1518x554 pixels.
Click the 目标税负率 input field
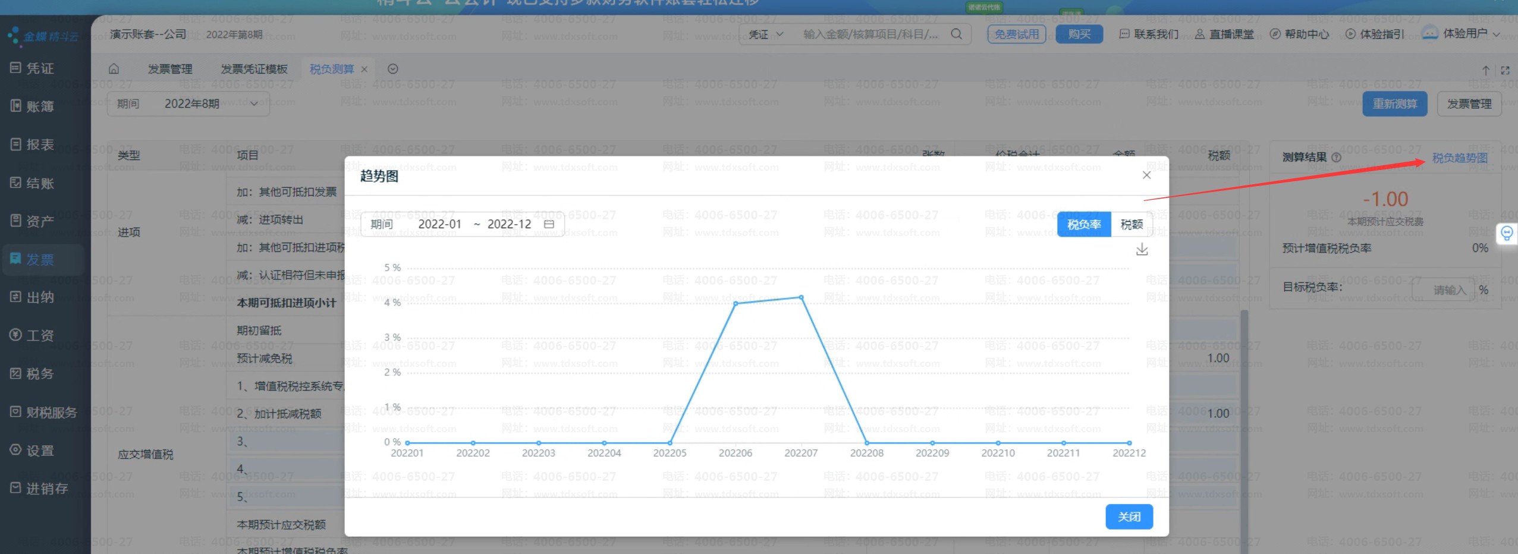coord(1443,289)
